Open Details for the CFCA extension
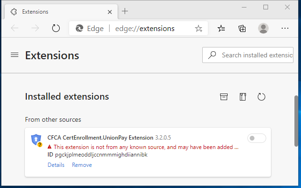 (55, 165)
